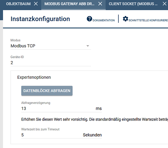
Task: Click the ms unit label
Action: point(99,109)
